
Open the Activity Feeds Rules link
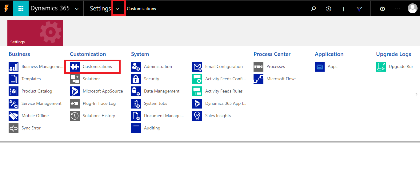coord(224,91)
